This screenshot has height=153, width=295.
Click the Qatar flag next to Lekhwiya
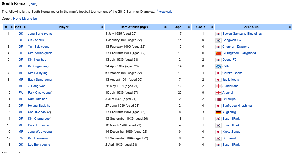tap(218, 99)
